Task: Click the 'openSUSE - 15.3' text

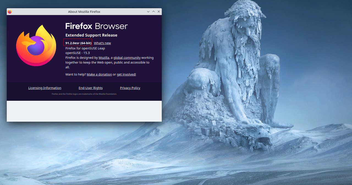Action: (78, 53)
